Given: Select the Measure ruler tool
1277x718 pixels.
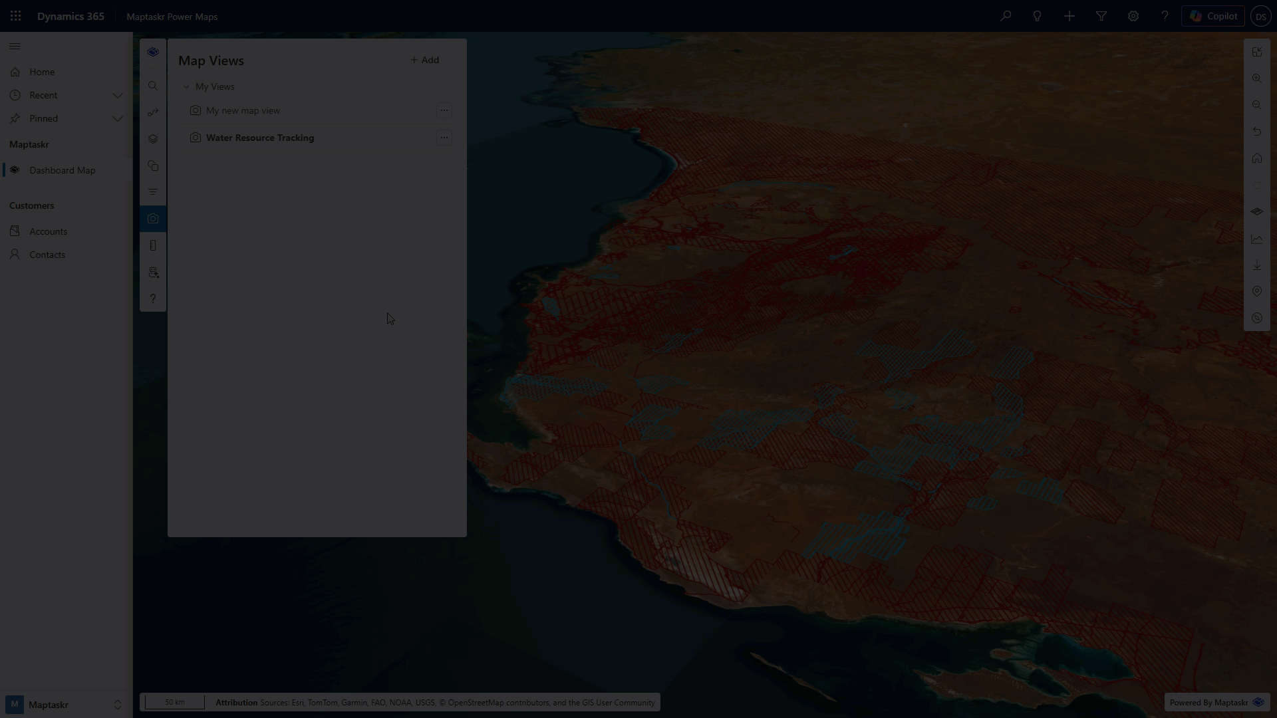Looking at the screenshot, I should click(153, 245).
